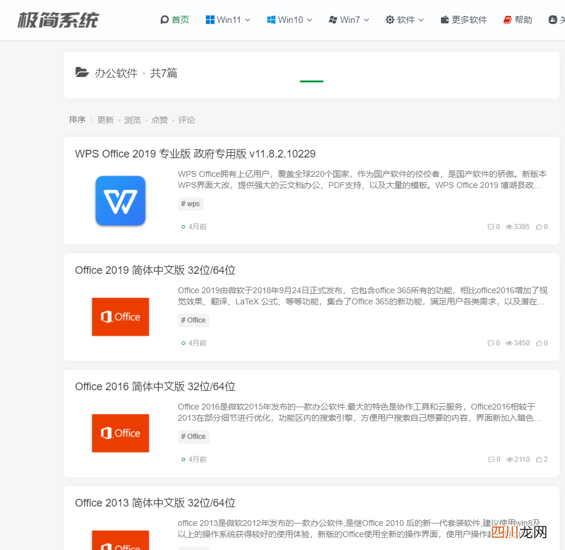
Task: Click the eye views icon showing 3395
Action: 509,227
